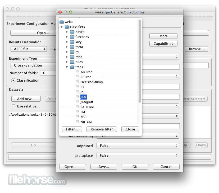Click the ADTree file icon
This screenshot has width=219, height=193.
[77, 72]
